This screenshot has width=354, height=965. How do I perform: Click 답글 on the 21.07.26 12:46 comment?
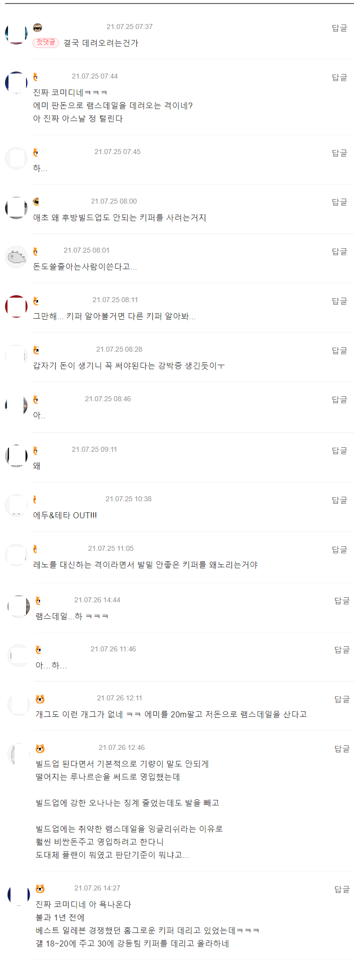(x=342, y=749)
